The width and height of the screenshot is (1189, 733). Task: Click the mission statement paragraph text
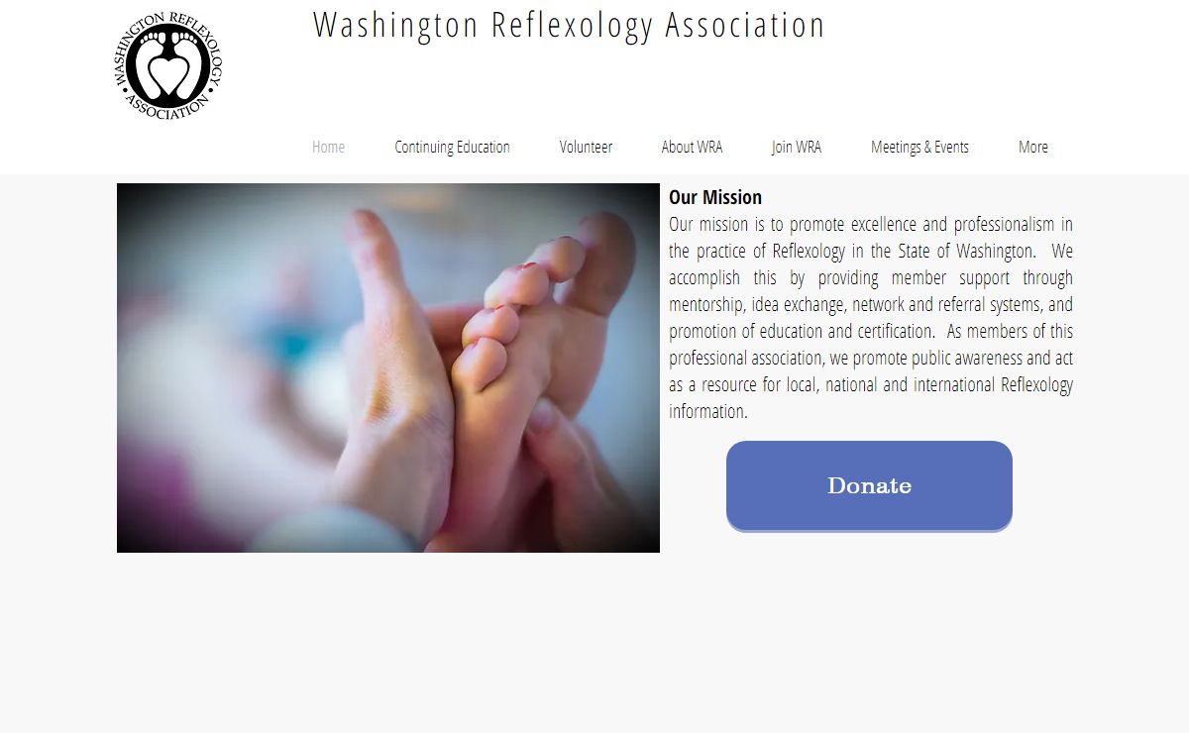(x=871, y=317)
